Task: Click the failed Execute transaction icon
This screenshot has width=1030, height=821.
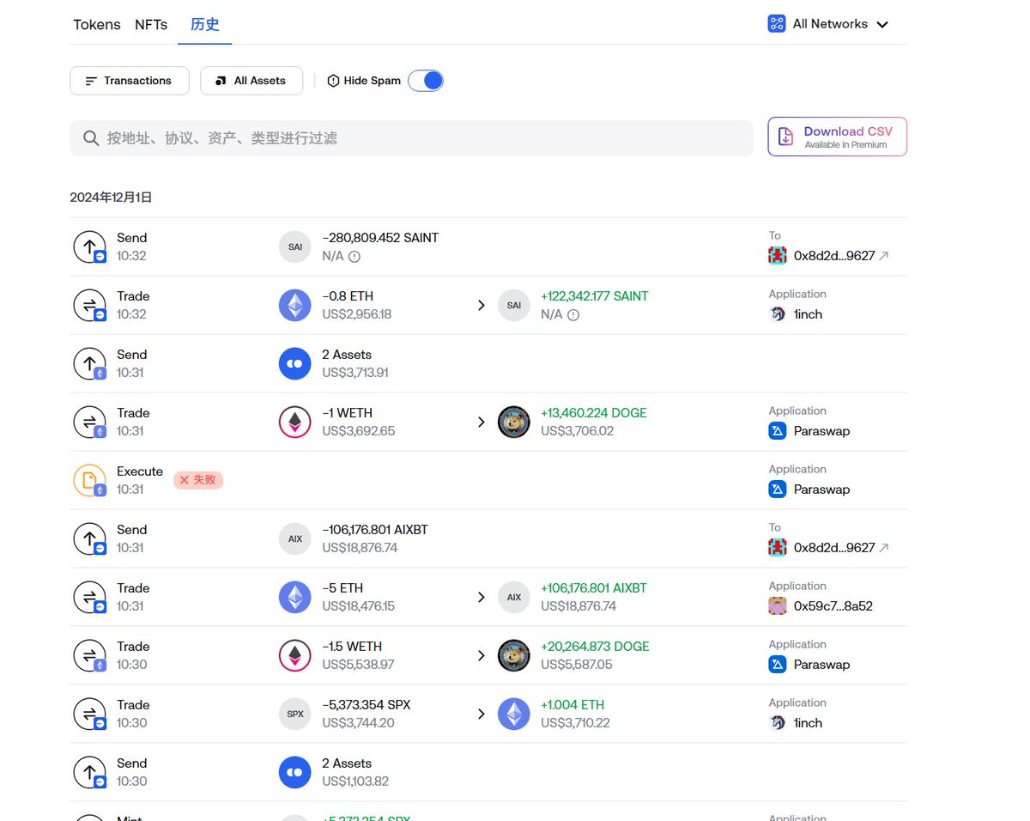Action: [90, 481]
